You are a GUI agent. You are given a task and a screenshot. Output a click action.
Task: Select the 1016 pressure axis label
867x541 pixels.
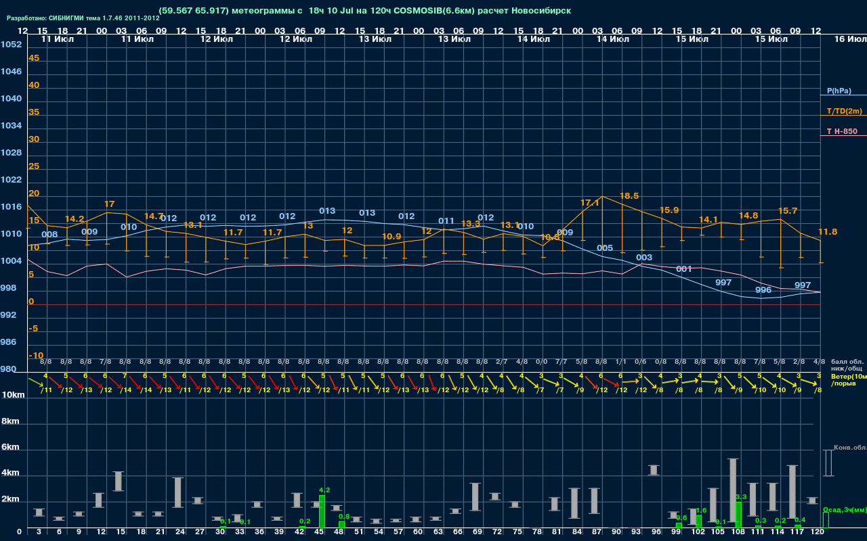(11, 207)
